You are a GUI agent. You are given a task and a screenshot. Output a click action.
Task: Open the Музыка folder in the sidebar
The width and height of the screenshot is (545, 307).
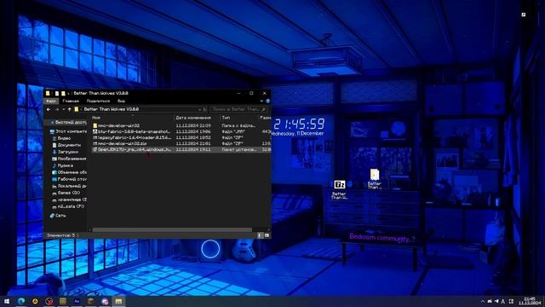pos(62,165)
